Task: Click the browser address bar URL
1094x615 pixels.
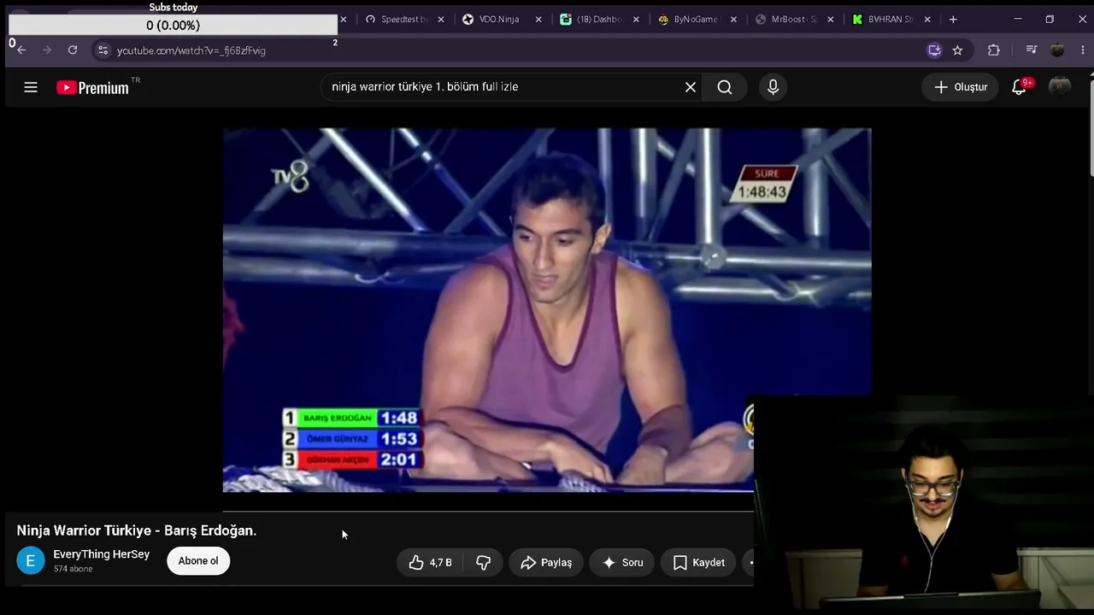Action: point(191,50)
